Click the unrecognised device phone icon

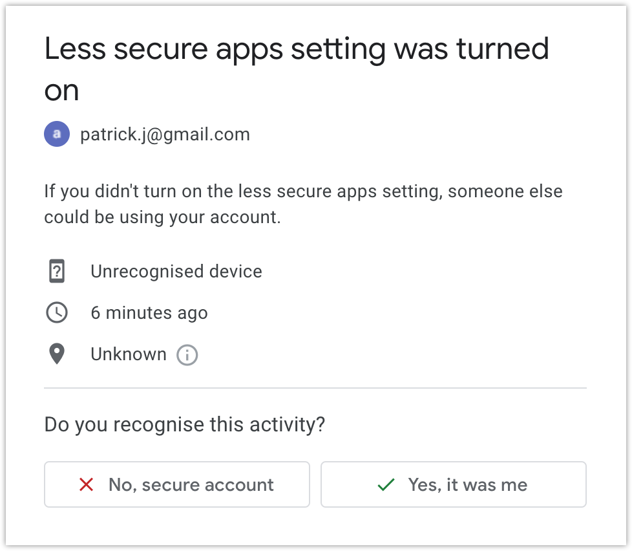(57, 271)
